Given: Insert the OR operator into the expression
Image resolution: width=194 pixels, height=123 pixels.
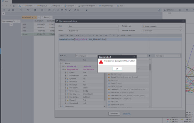Looking at the screenshot, I should pyautogui.click(x=67, y=35).
